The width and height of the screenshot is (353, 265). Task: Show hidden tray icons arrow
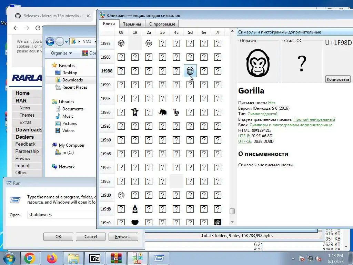point(293,258)
